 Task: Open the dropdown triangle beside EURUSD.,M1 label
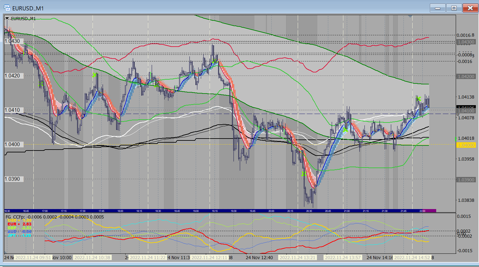7,19
